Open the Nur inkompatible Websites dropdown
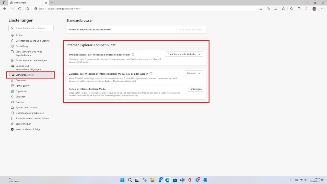Image resolution: width=327 pixels, height=184 pixels. tap(184, 54)
